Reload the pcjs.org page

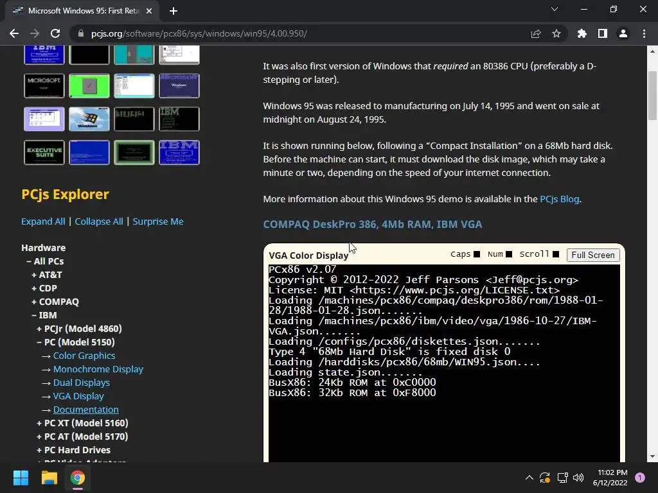coord(55,33)
